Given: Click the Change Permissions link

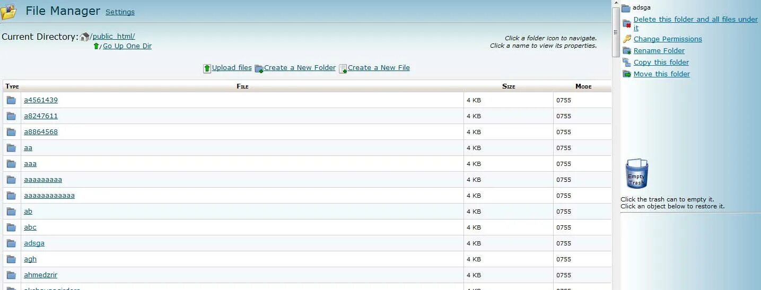Looking at the screenshot, I should point(668,39).
